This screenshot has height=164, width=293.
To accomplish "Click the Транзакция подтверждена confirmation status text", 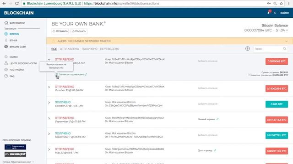I will (x=71, y=74).
